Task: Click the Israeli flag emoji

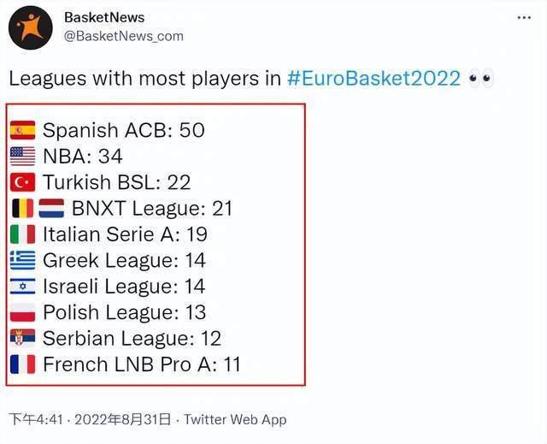Action: [x=23, y=287]
